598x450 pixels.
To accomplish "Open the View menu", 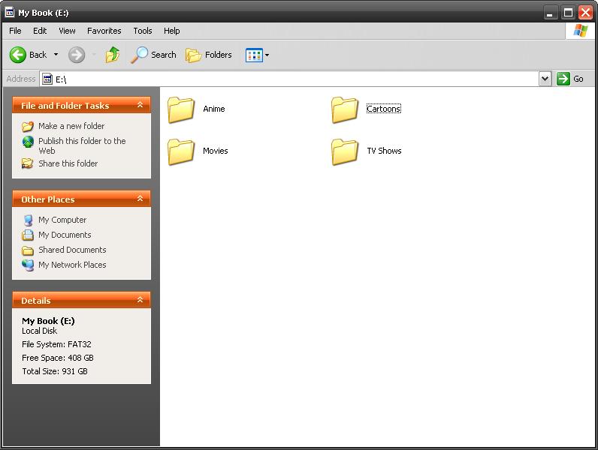I will click(67, 31).
